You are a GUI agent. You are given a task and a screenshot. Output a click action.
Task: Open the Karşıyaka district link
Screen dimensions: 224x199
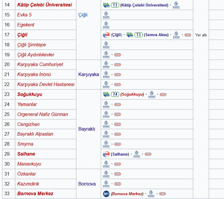pos(88,75)
